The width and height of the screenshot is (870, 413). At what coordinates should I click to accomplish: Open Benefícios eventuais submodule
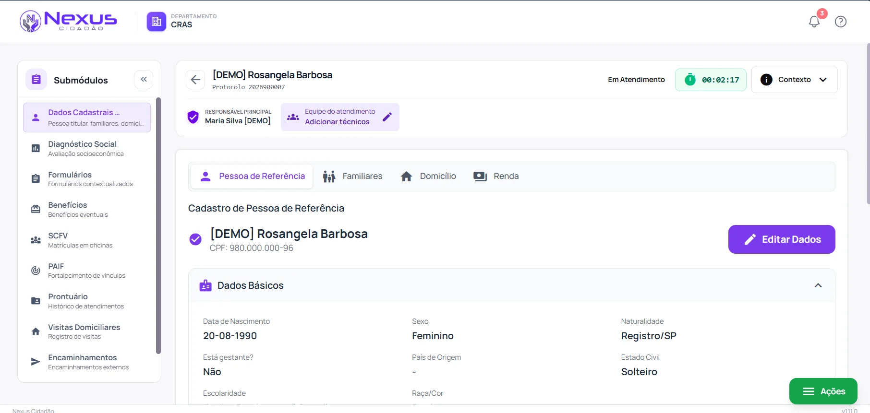pyautogui.click(x=87, y=209)
